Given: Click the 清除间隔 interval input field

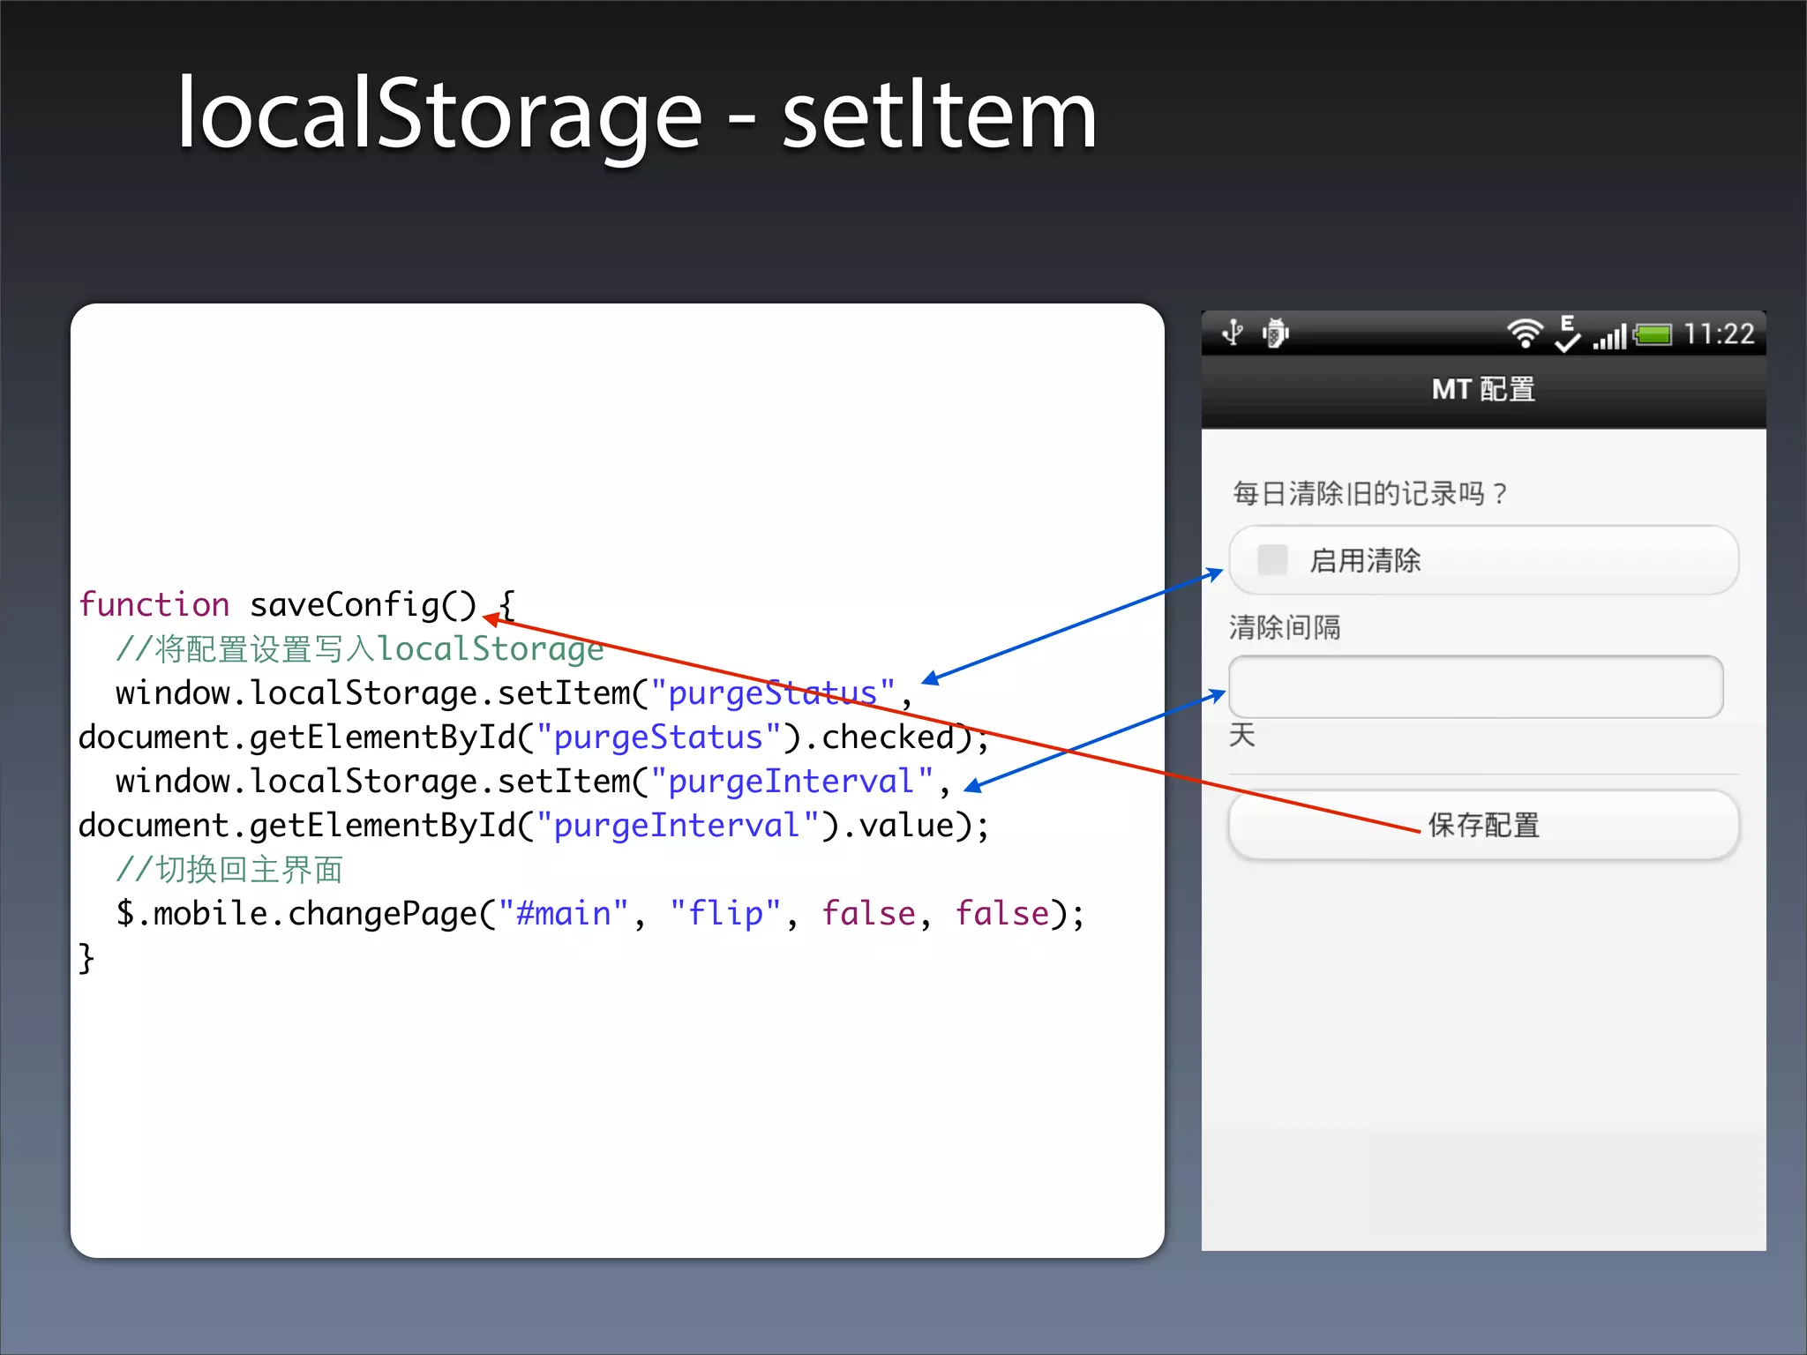Looking at the screenshot, I should pos(1476,686).
